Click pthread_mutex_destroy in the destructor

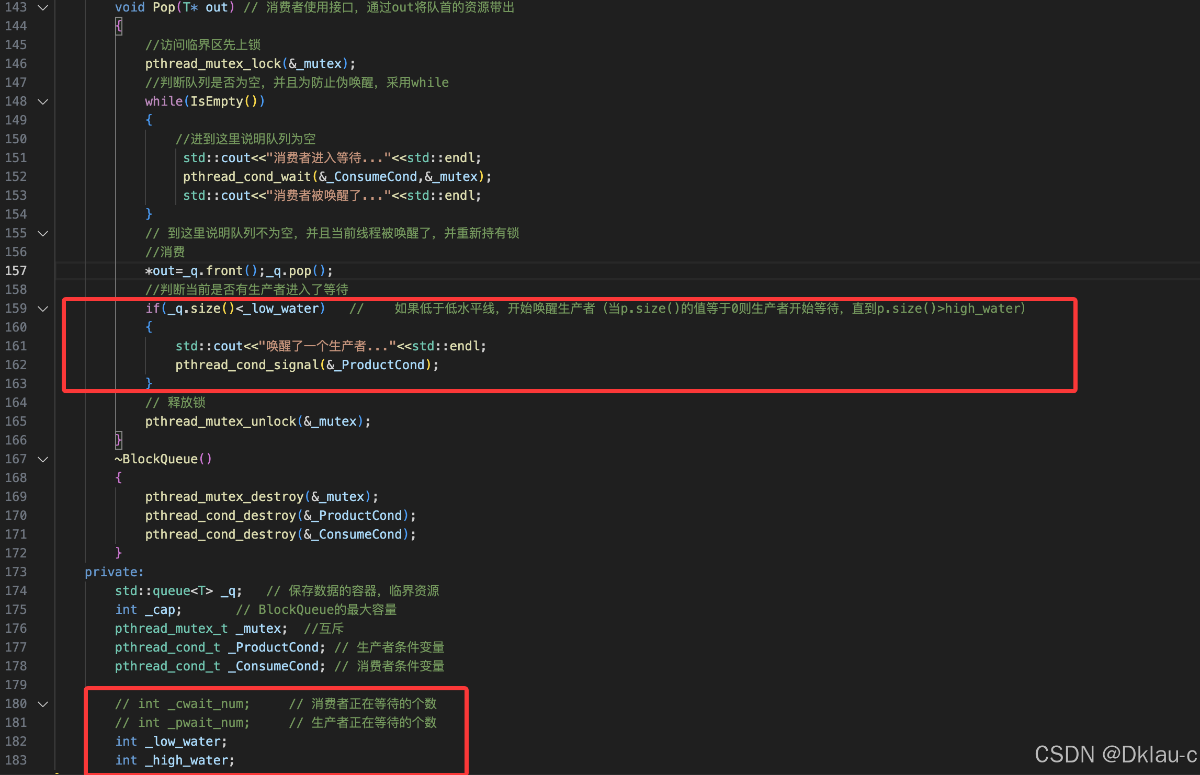point(224,497)
